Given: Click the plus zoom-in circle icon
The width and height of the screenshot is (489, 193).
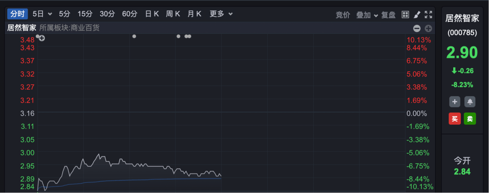Looking at the screenshot, I should (428, 28).
